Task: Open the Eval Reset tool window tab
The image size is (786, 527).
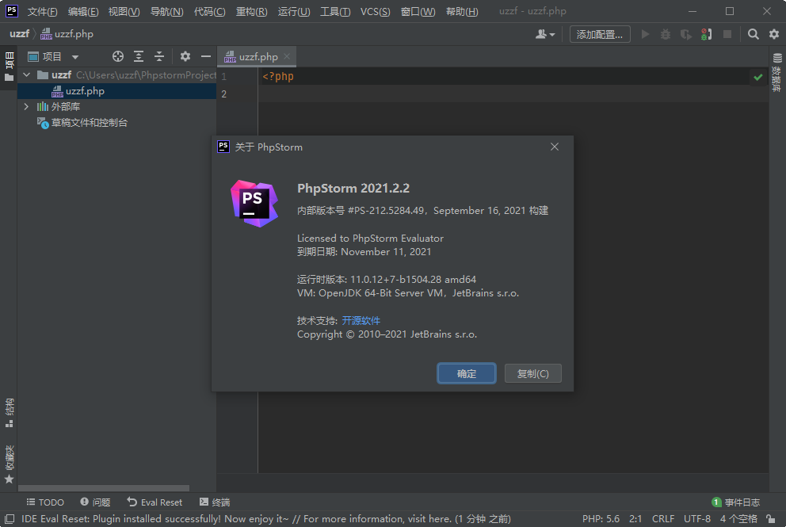Action: 155,502
